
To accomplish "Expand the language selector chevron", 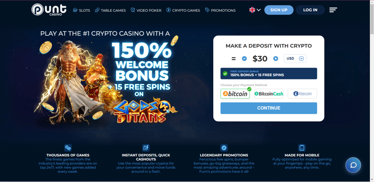I will [259, 10].
